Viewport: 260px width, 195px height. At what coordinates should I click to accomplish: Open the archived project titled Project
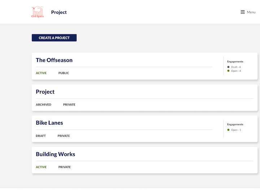pyautogui.click(x=45, y=92)
